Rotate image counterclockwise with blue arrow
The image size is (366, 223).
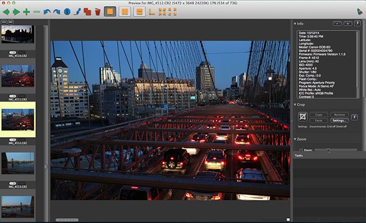point(47,12)
